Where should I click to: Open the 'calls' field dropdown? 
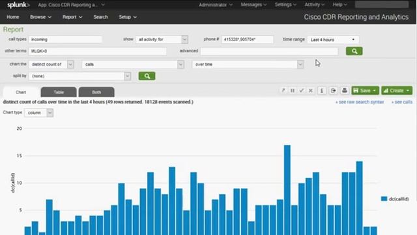[133, 65]
